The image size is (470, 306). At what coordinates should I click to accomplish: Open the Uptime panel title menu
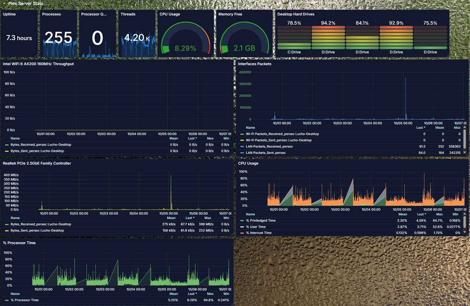pyautogui.click(x=9, y=14)
